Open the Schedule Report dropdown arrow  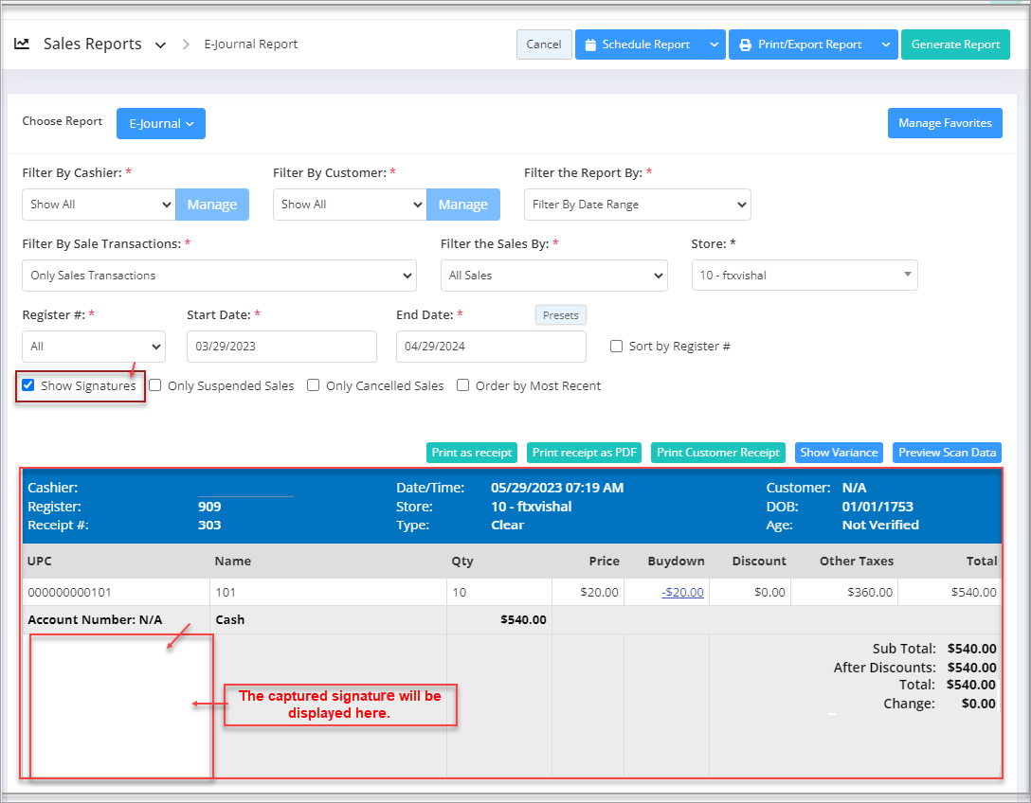pyautogui.click(x=714, y=45)
